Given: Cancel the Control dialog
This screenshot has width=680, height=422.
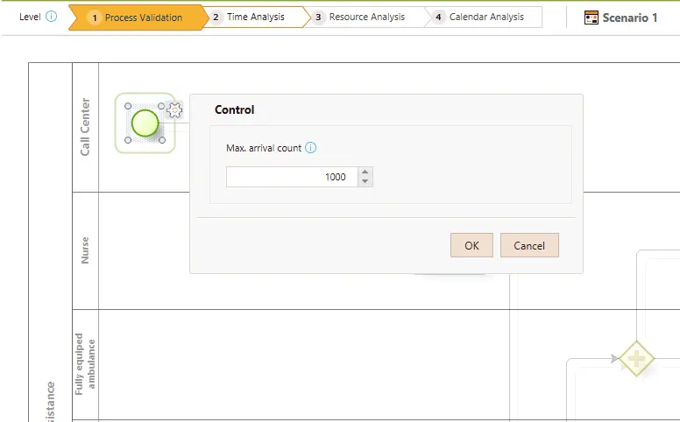Looking at the screenshot, I should tap(529, 245).
